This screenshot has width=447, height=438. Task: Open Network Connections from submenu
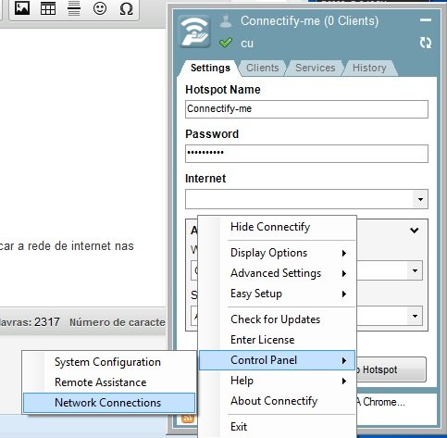point(109,403)
